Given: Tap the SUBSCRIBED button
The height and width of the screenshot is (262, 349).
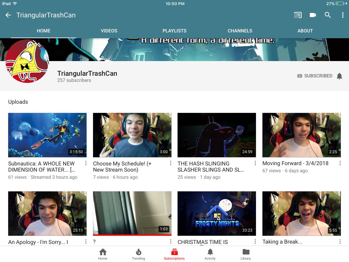Looking at the screenshot, I should point(315,76).
